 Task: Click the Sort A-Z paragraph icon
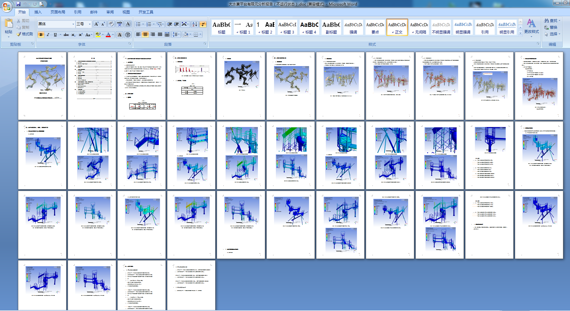coord(194,24)
